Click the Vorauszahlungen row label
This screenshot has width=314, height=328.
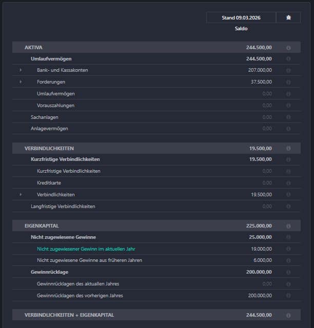tap(56, 106)
